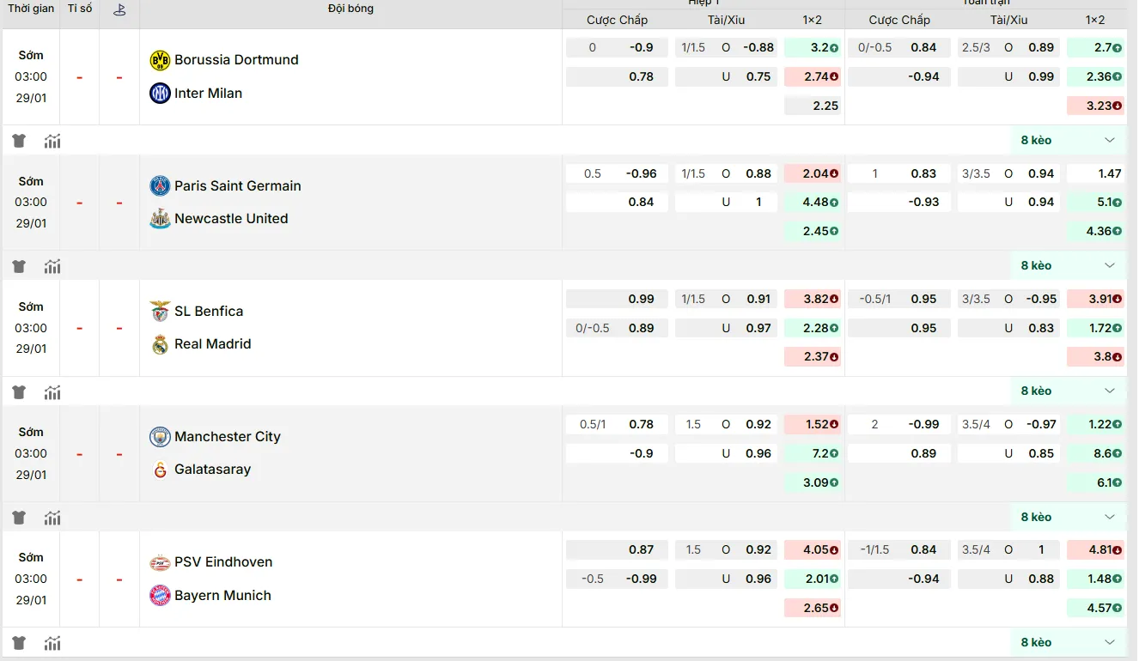Click the Manchester City team logo
The image size is (1139, 661).
point(160,437)
